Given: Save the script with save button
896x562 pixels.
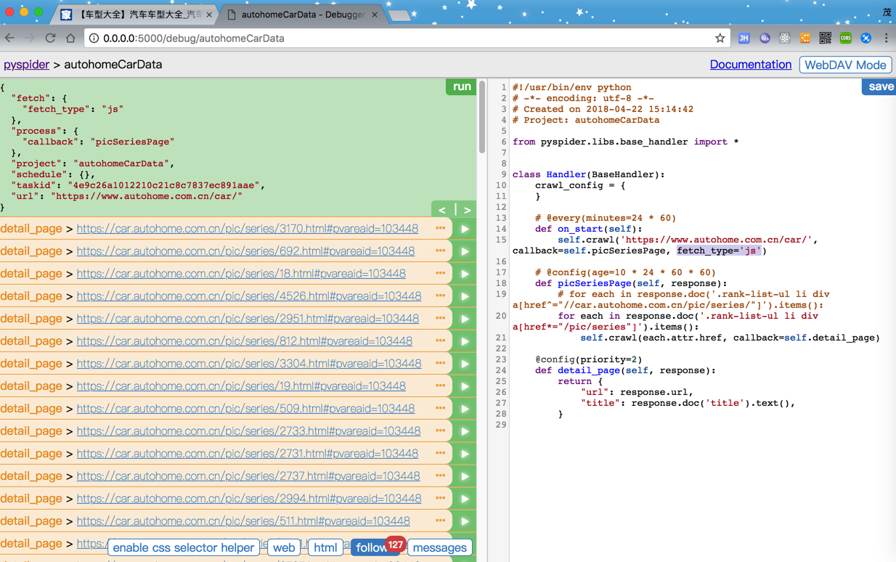Looking at the screenshot, I should 879,86.
